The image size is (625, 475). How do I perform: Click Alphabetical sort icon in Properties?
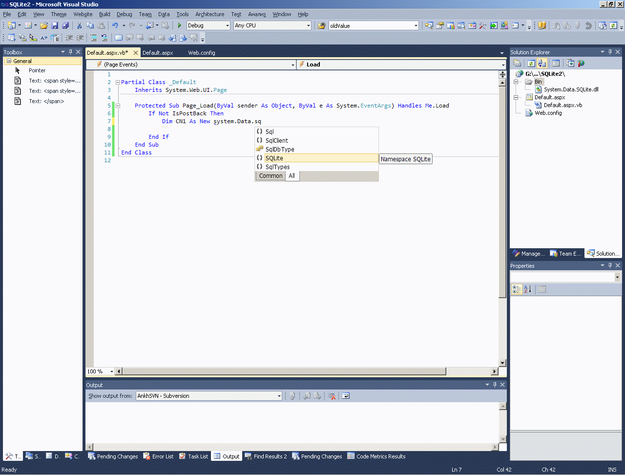click(527, 289)
